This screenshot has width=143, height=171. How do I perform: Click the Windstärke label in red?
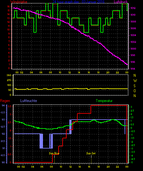coord(19,2)
